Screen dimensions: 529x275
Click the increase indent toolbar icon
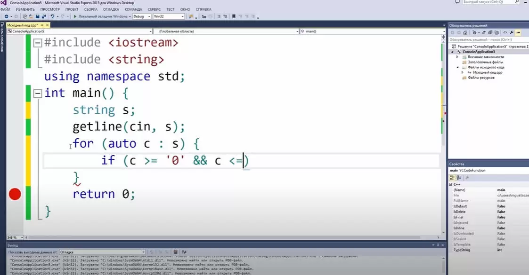(x=225, y=16)
